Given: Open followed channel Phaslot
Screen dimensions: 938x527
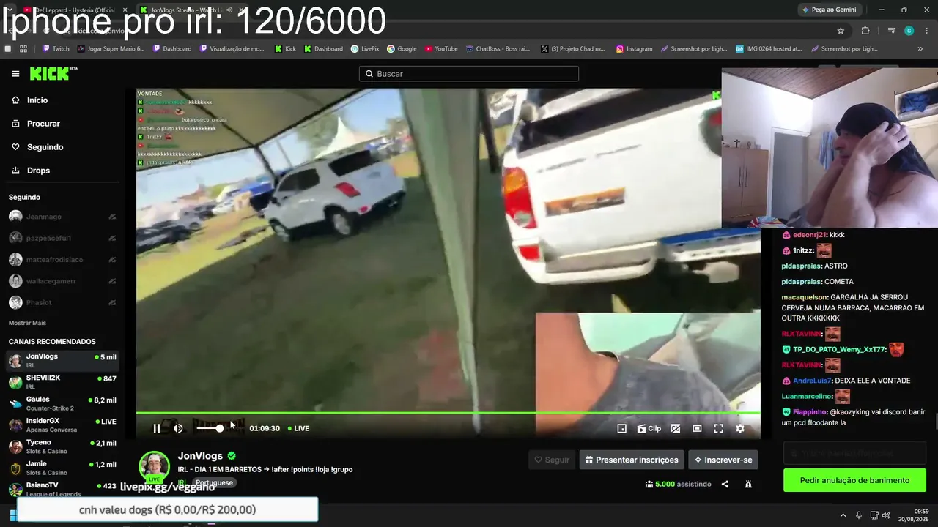Looking at the screenshot, I should click(62, 302).
